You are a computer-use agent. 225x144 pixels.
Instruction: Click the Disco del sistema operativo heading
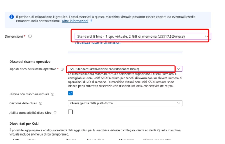30,61
